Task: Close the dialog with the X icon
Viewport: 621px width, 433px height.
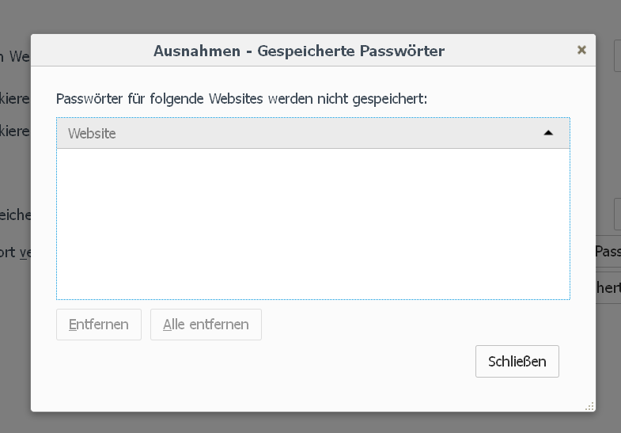Action: 581,50
